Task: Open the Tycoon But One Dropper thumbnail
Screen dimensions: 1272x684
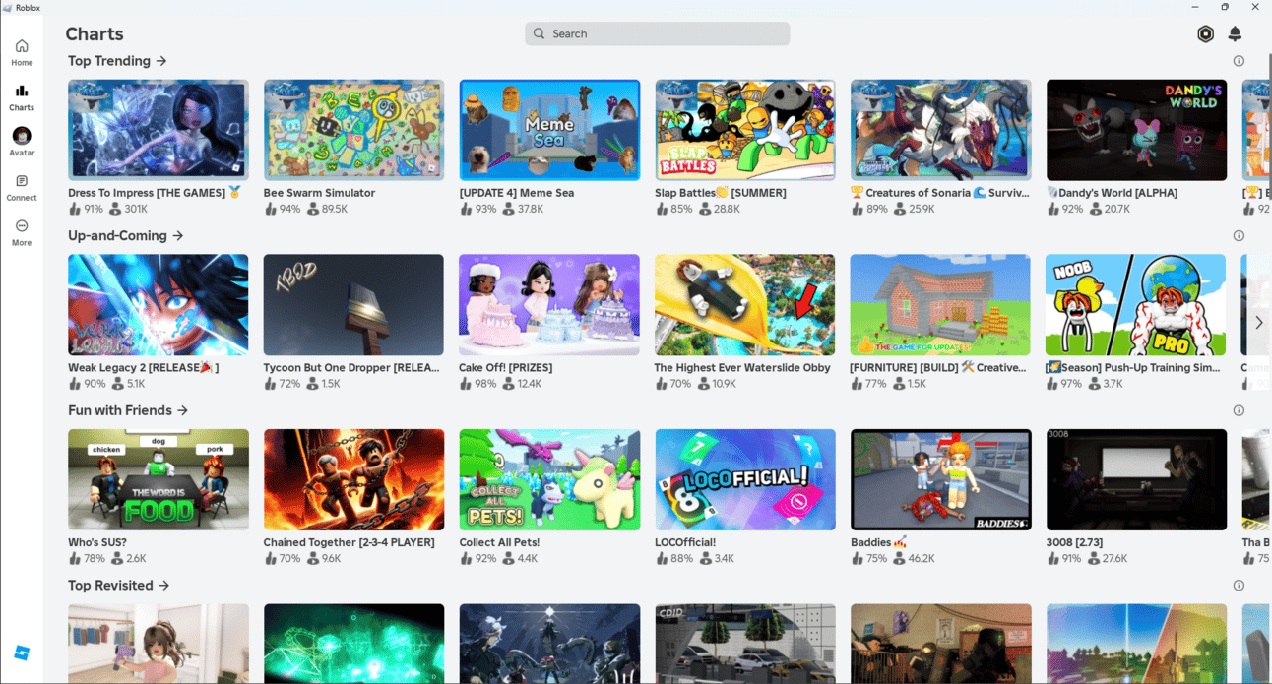Action: tap(353, 305)
